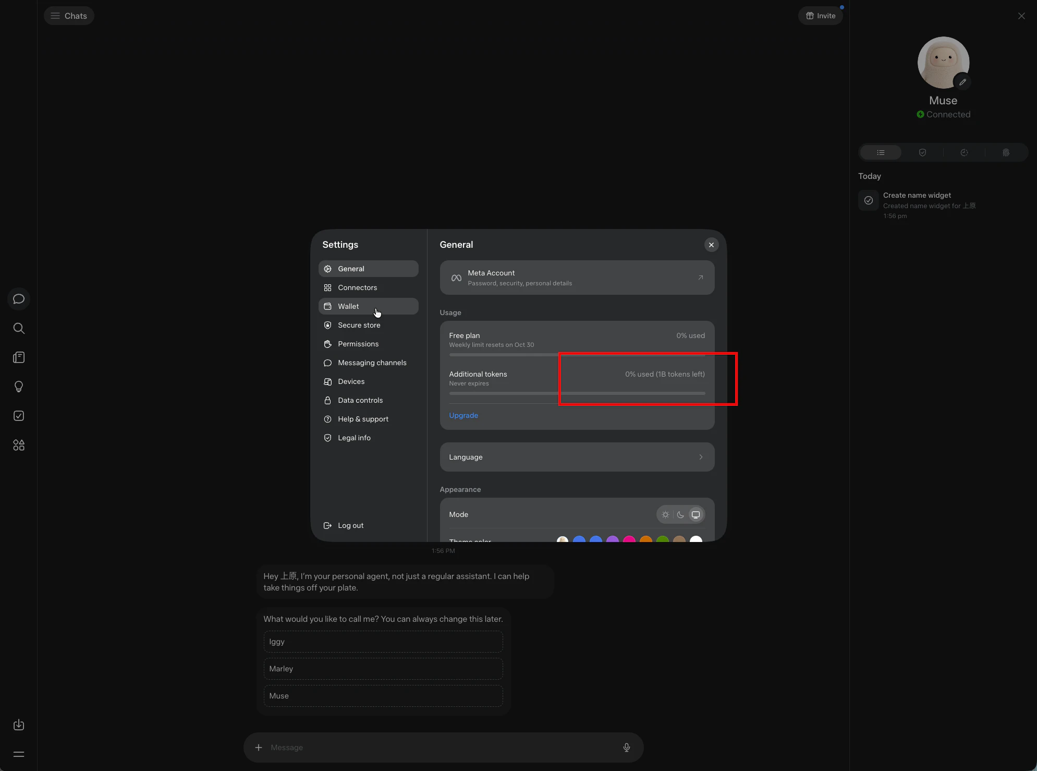This screenshot has height=771, width=1037.
Task: Click the two-line menu icon at sidebar bottom
Action: click(x=19, y=754)
